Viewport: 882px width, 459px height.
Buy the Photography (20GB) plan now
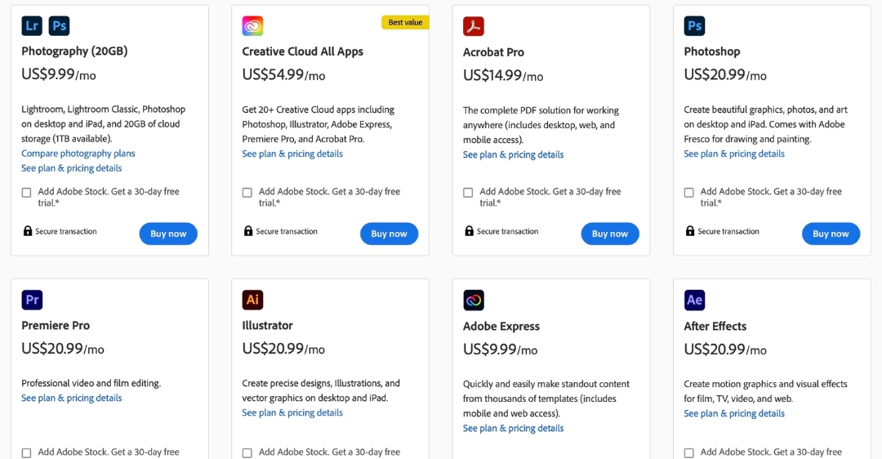(x=168, y=234)
